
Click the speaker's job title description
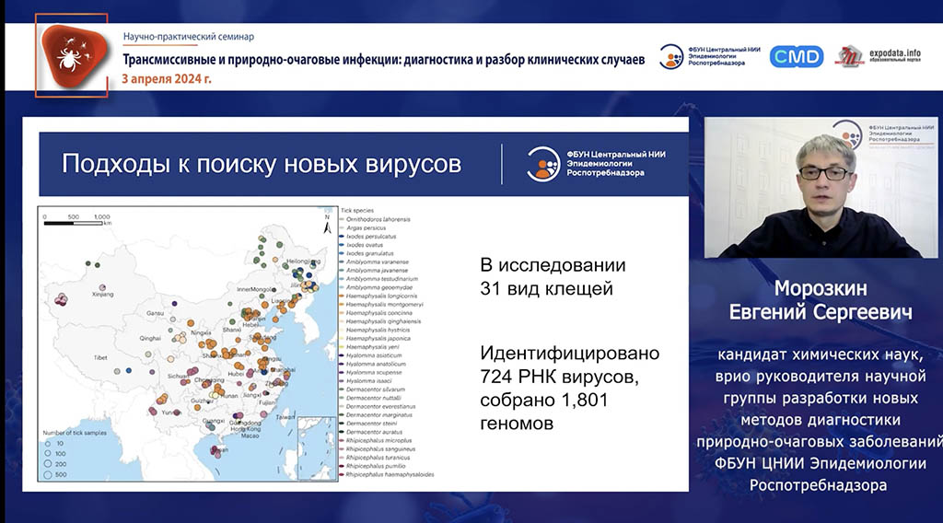pos(819,420)
